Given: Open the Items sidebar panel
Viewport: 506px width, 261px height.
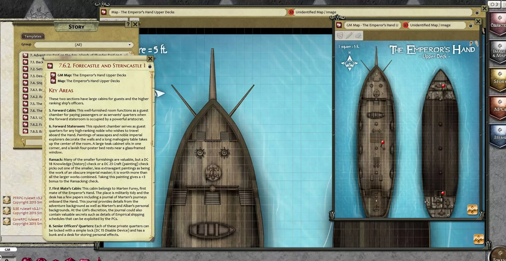Looking at the screenshot, I should pos(498,136).
